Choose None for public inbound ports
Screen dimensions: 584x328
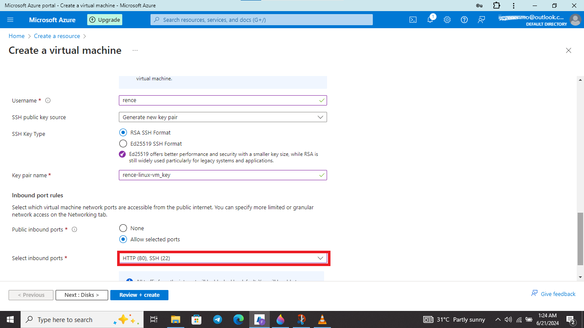123,228
